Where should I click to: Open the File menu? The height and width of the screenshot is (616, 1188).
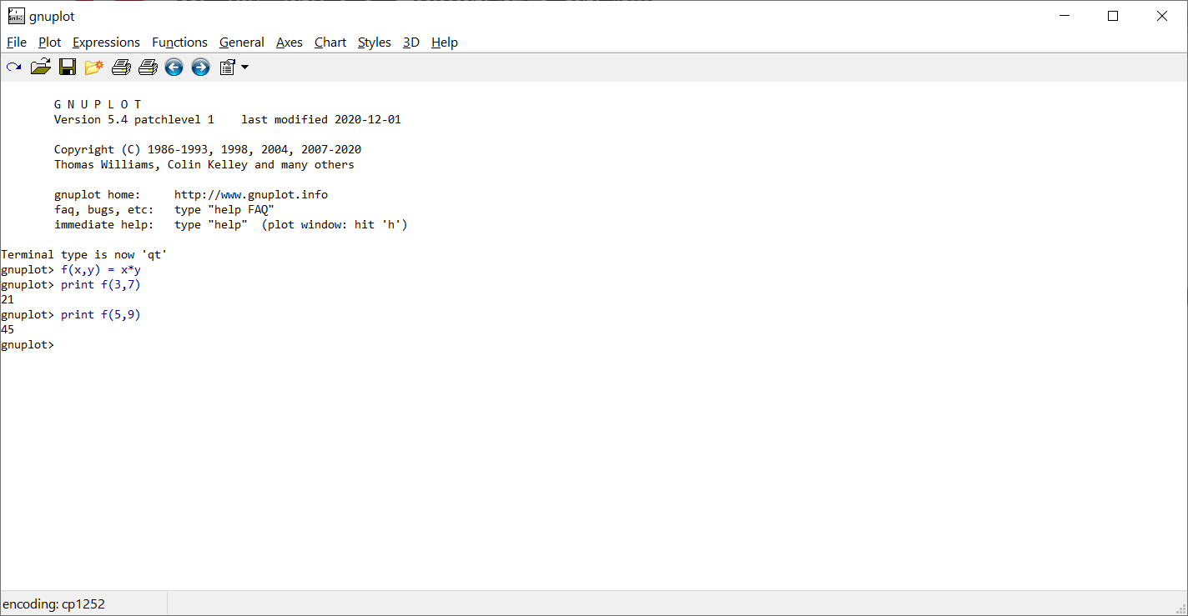(x=17, y=43)
